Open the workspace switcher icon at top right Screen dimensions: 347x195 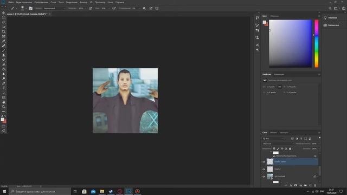point(336,8)
